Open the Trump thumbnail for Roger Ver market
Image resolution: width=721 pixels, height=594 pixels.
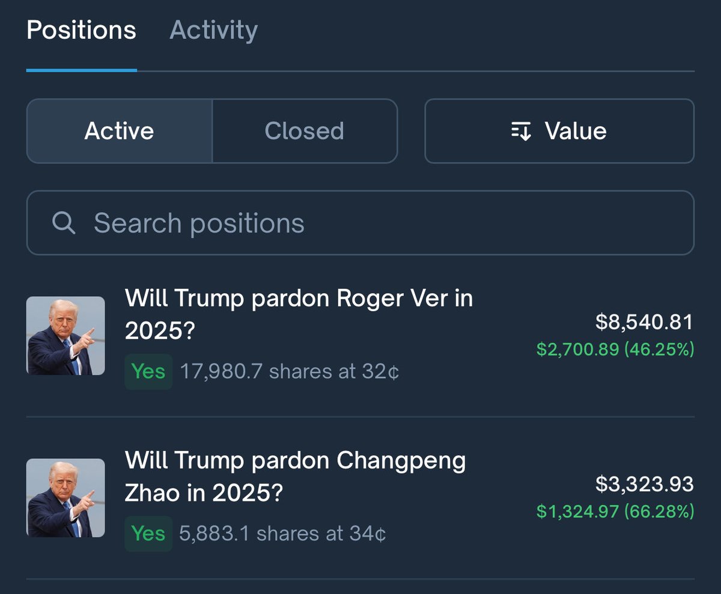(x=65, y=336)
